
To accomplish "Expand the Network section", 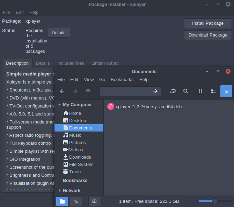I will [x=59, y=191].
